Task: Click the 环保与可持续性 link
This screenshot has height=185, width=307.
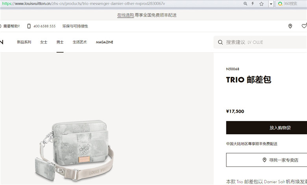Action: (x=75, y=26)
